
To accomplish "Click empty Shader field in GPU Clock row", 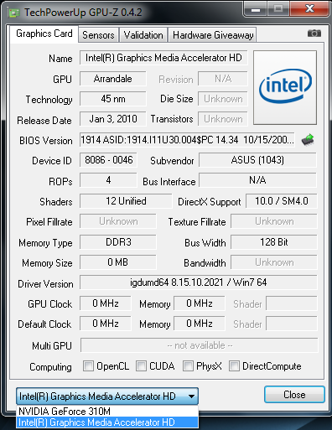I will 292,303.
